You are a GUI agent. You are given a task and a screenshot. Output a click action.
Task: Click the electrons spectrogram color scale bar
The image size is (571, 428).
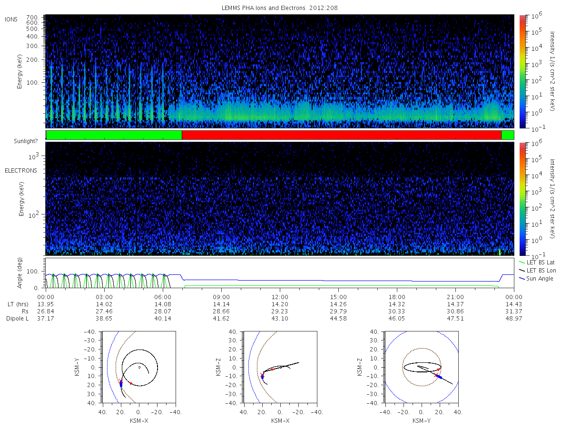522,198
